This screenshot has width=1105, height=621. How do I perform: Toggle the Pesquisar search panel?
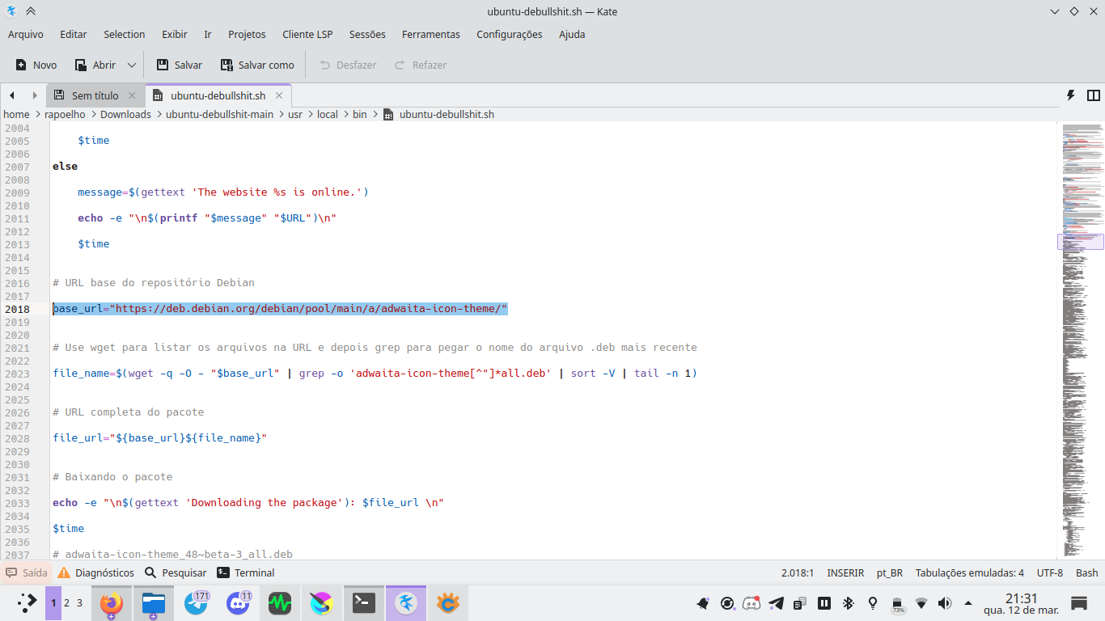click(x=176, y=572)
